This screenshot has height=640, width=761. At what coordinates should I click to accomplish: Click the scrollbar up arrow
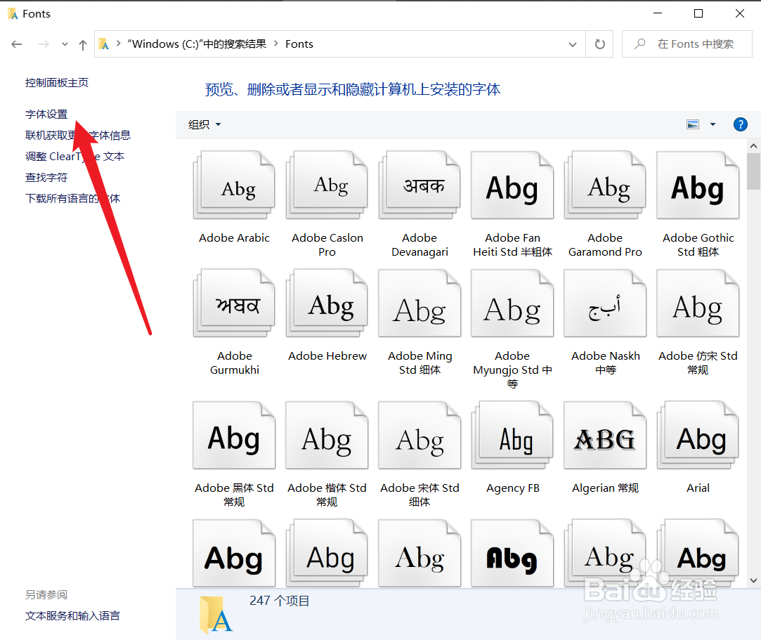[753, 145]
